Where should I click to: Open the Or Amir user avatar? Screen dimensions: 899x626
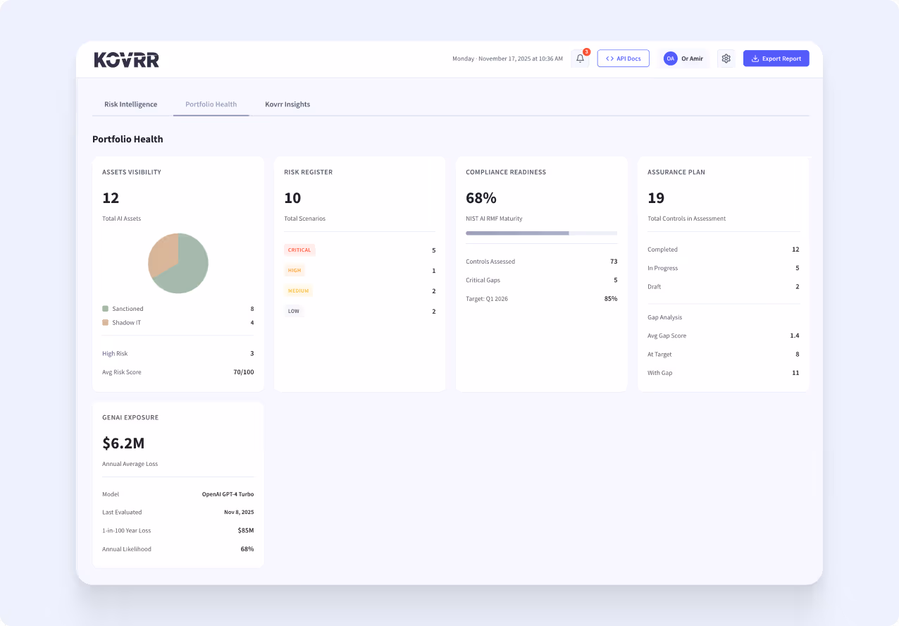[670, 59]
